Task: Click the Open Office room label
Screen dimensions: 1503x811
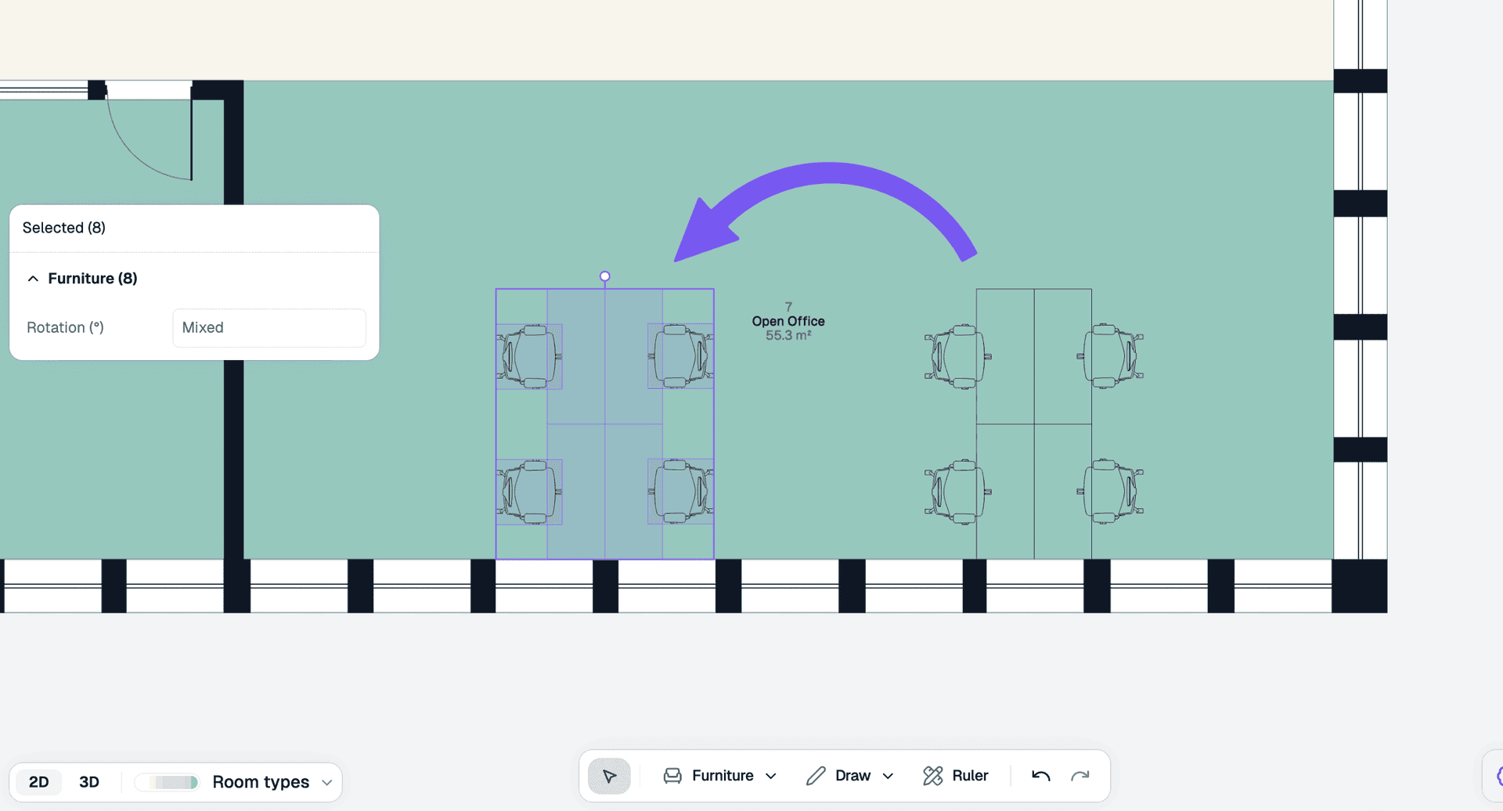Action: [788, 321]
